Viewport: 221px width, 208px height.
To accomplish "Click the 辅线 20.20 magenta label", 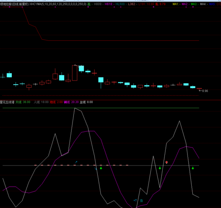I will point(71,102).
